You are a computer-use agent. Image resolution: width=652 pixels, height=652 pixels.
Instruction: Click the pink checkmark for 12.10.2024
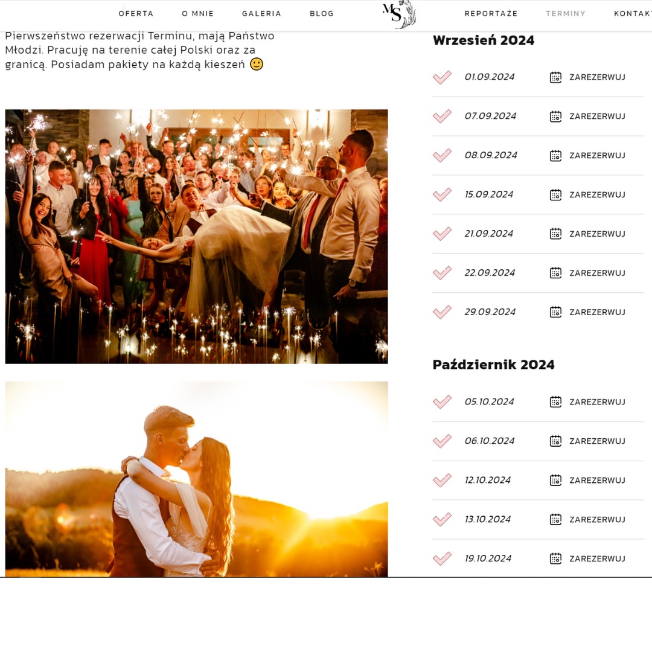point(442,480)
